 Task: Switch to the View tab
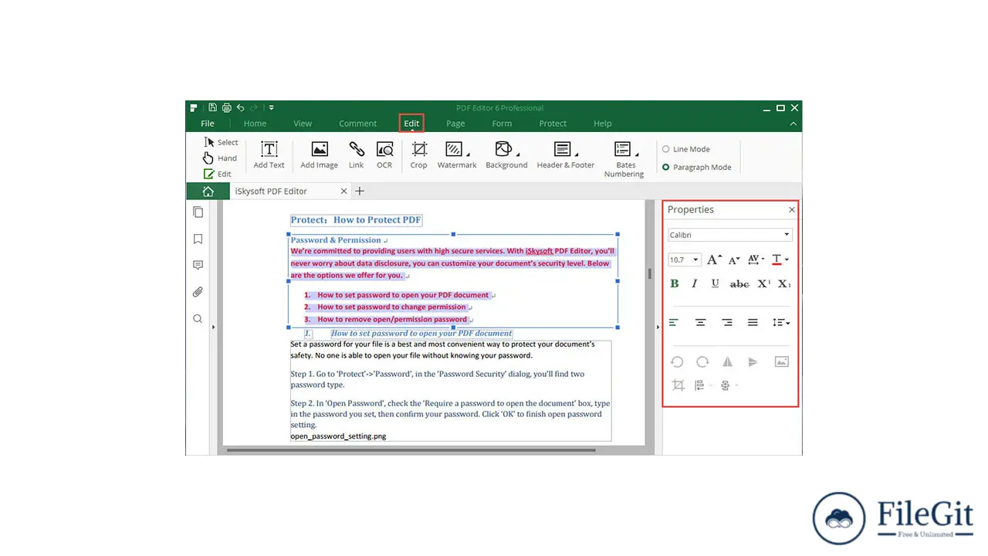click(x=303, y=124)
